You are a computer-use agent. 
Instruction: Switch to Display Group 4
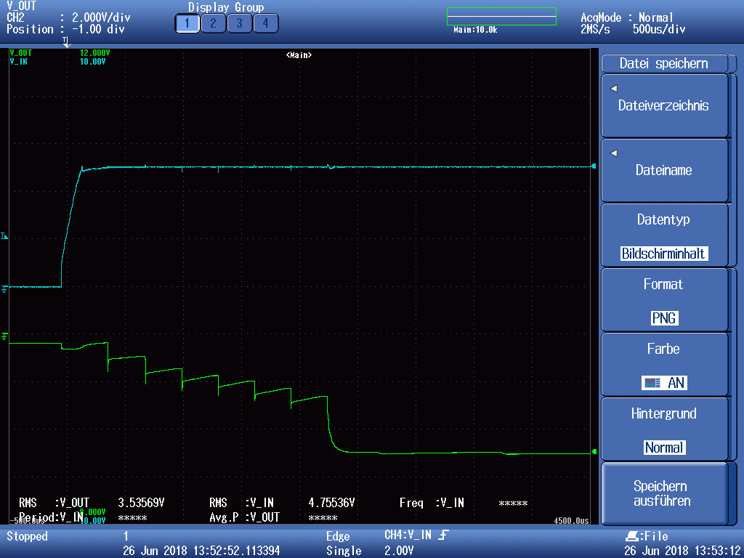point(265,23)
